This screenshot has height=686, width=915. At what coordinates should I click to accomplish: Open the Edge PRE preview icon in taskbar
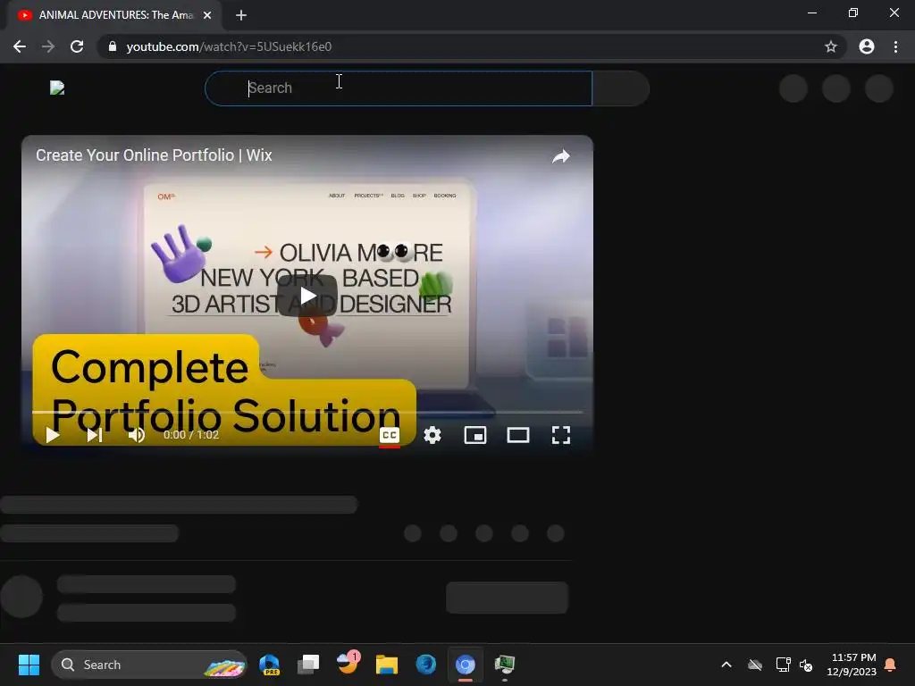pyautogui.click(x=269, y=665)
